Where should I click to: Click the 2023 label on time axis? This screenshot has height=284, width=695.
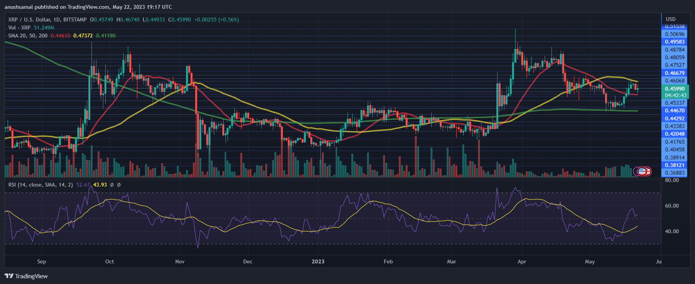[x=318, y=261]
